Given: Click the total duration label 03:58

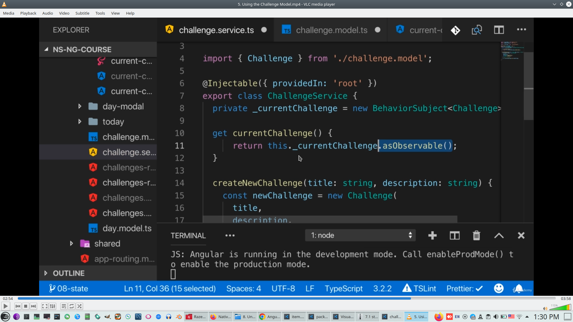Looking at the screenshot, I should click(566, 298).
